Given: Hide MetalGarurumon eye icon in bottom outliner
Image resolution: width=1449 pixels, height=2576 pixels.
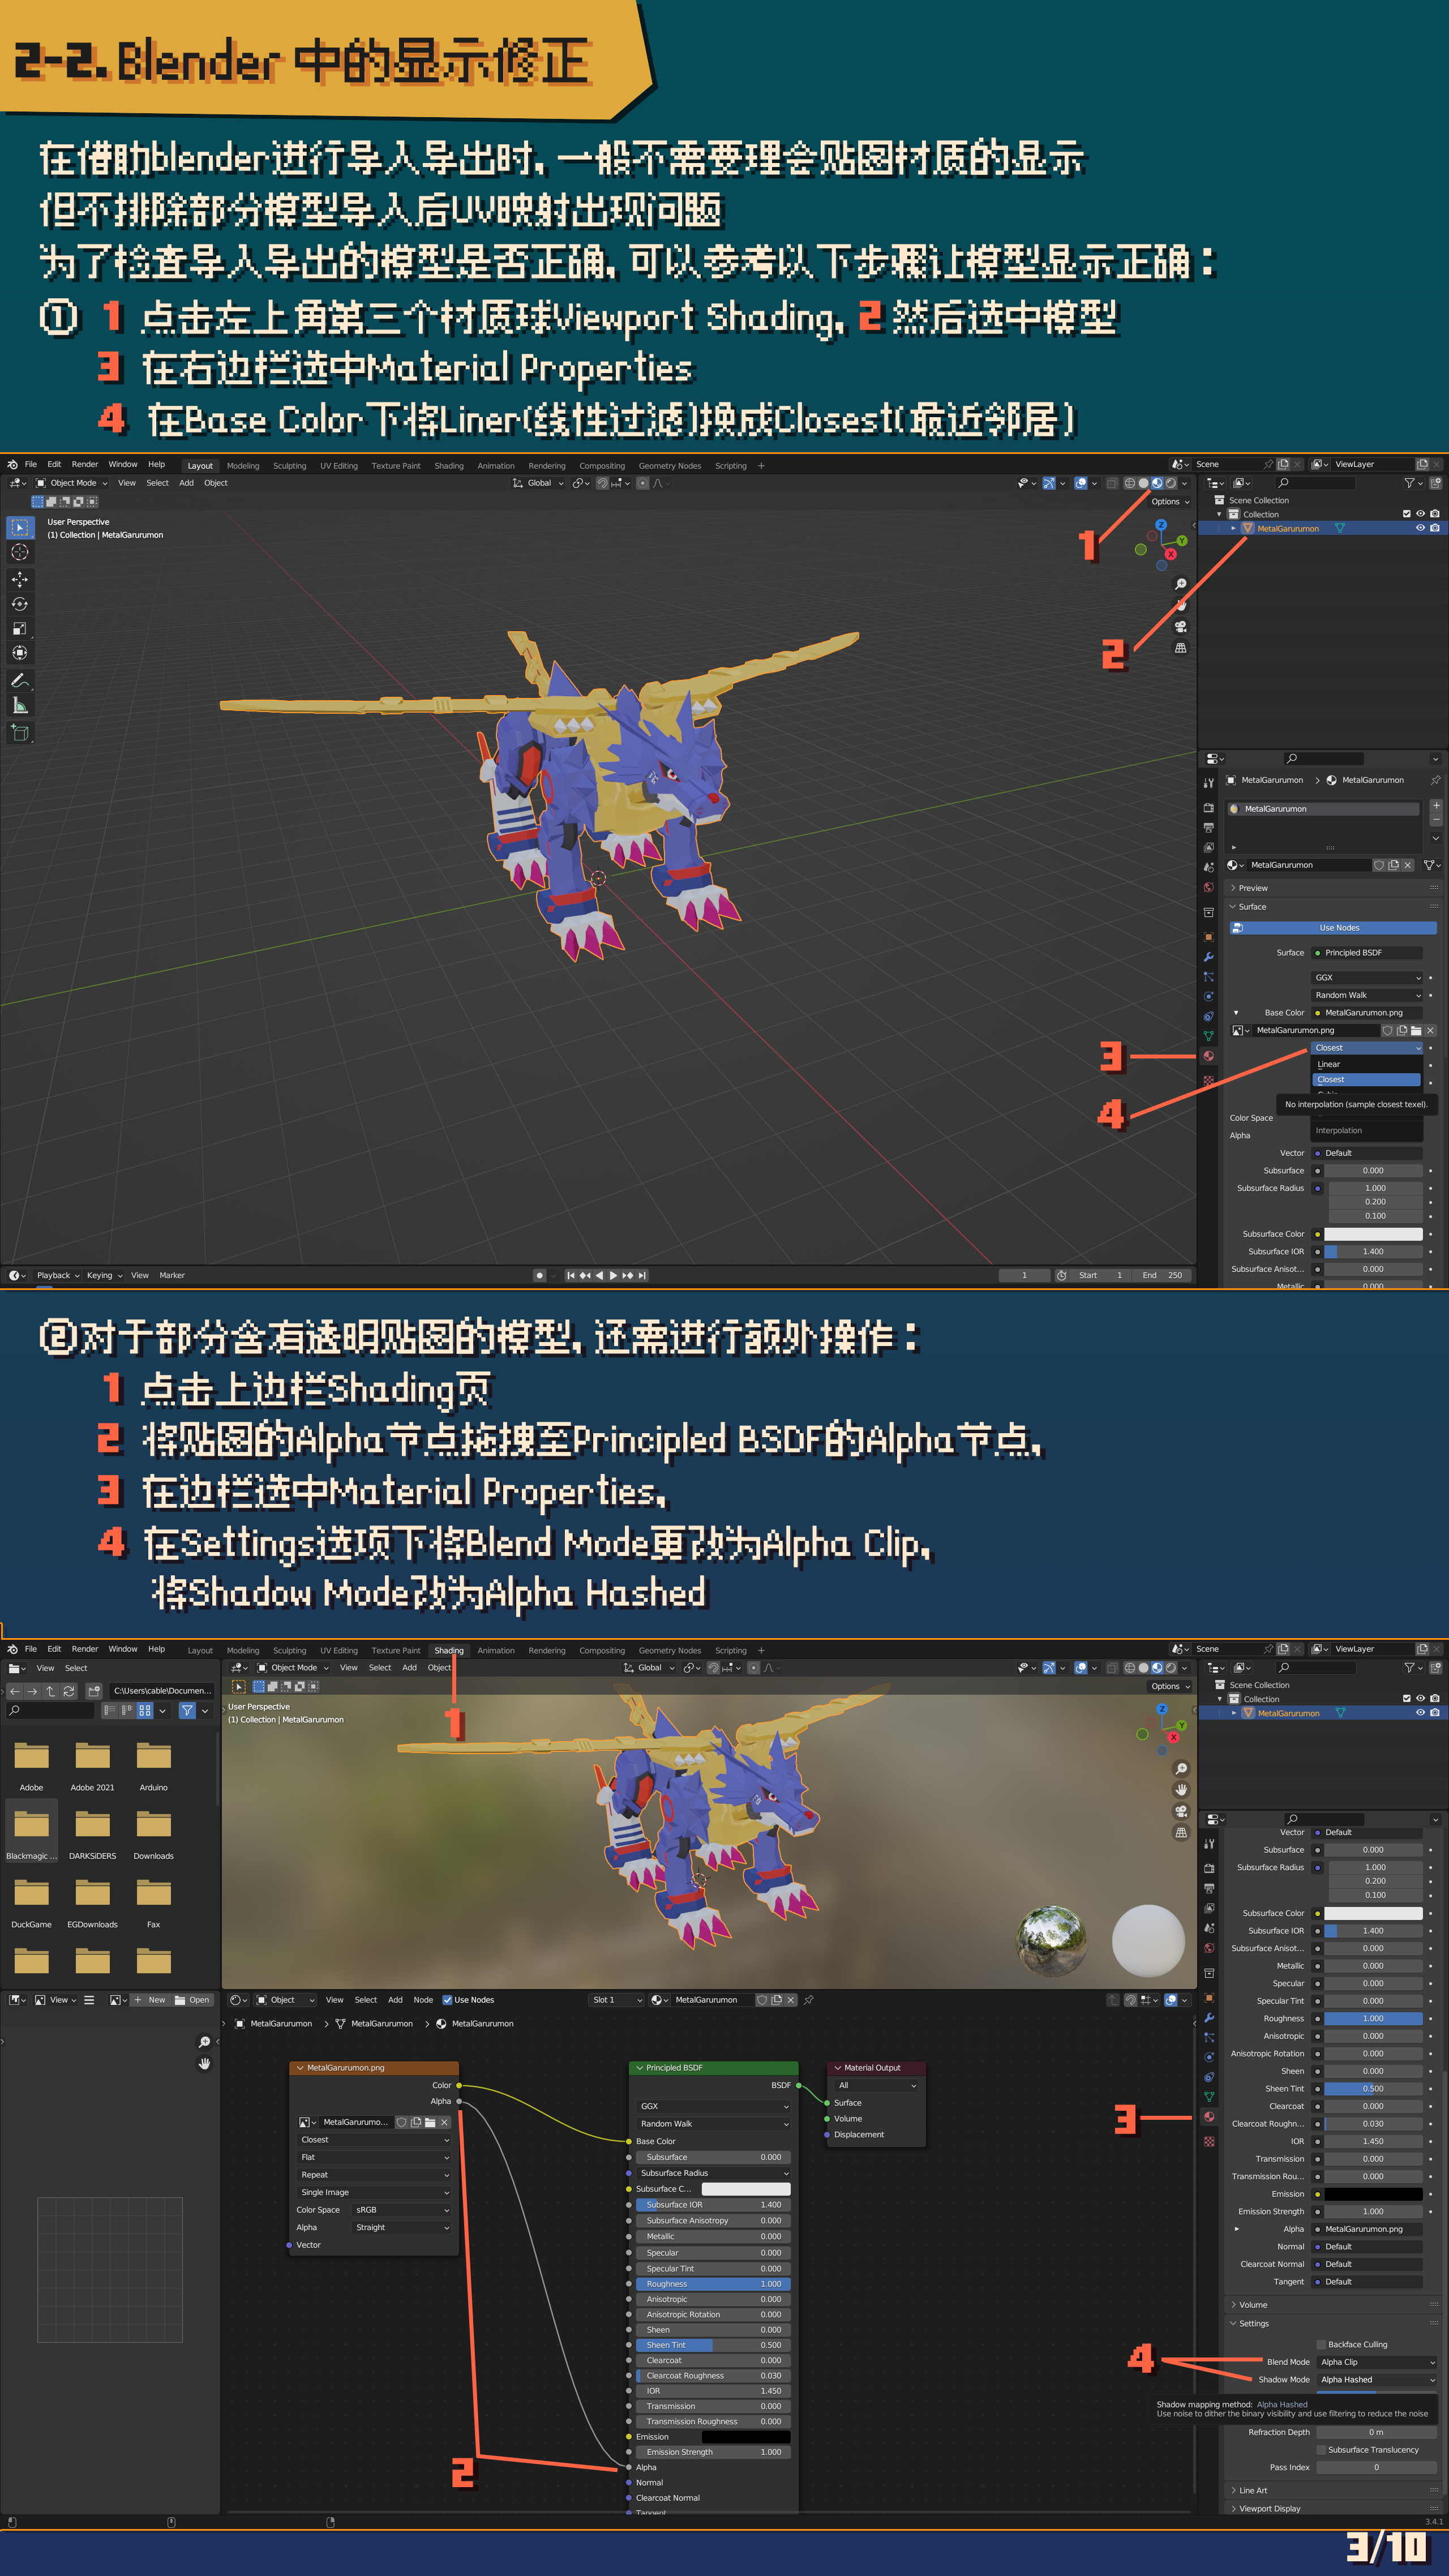Looking at the screenshot, I should tap(1420, 1713).
